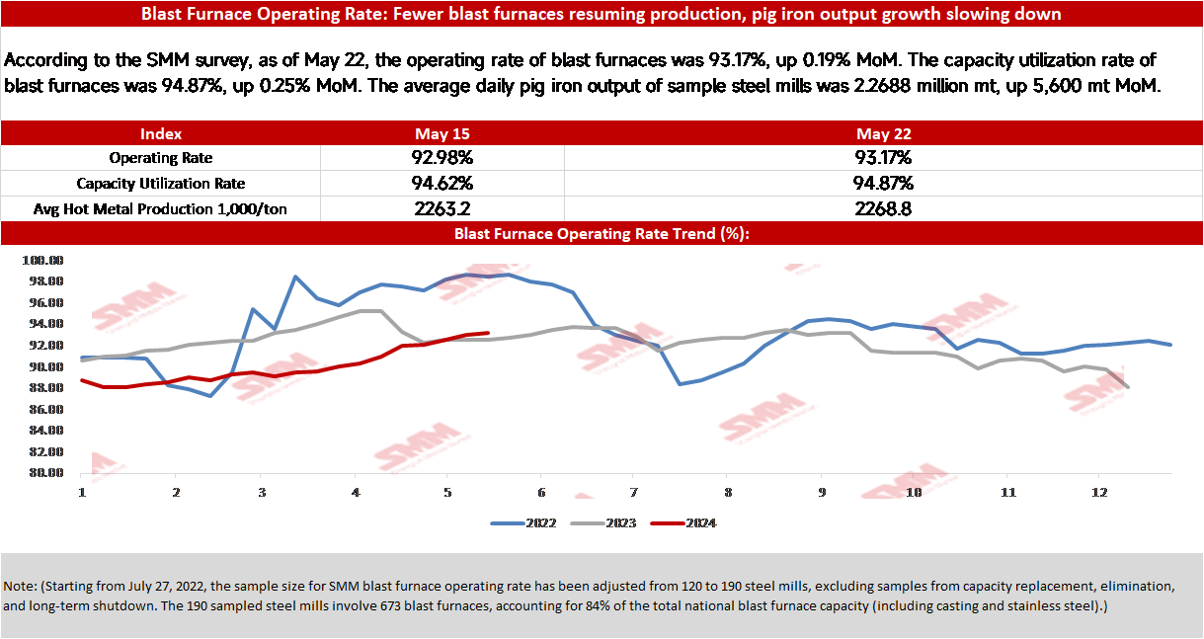Click the 'Avg Hot Metal Production 1,000/ton' label
1204x639 pixels.
(x=161, y=208)
